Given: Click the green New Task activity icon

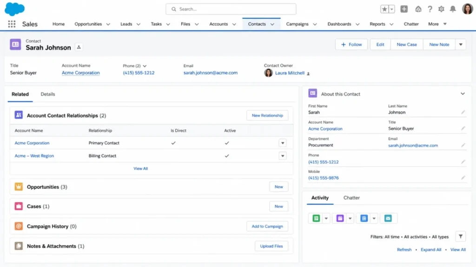Looking at the screenshot, I should coord(316,218).
